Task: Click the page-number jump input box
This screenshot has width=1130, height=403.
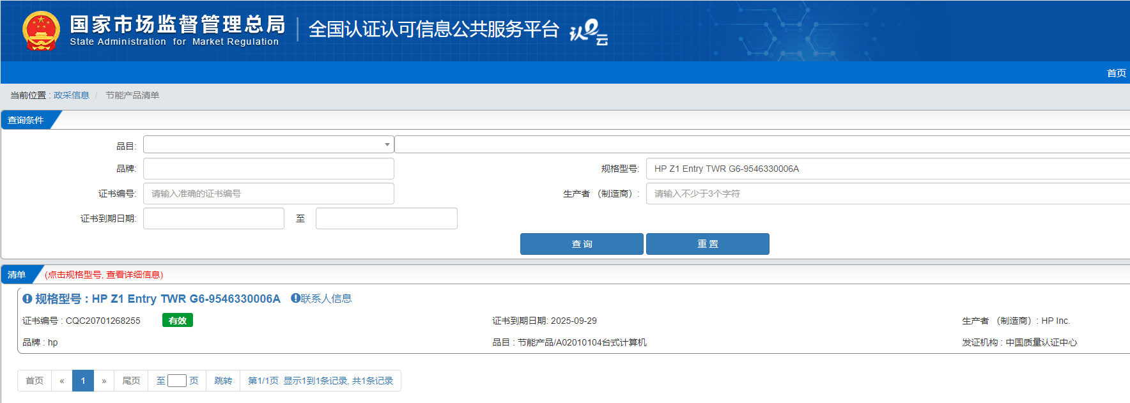Action: (177, 381)
